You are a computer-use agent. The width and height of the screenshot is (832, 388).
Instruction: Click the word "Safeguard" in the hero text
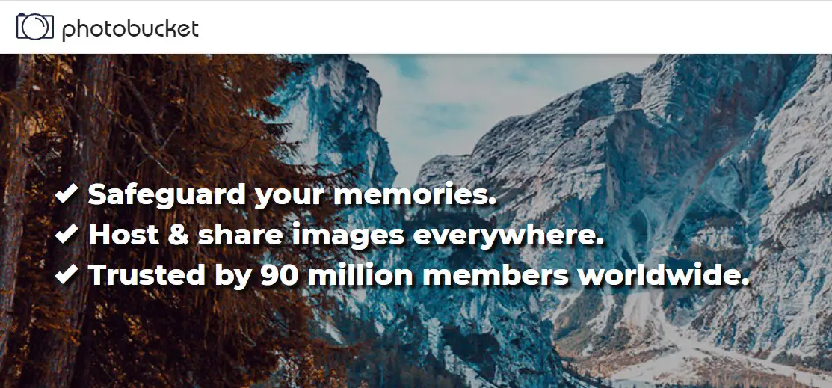coord(167,195)
